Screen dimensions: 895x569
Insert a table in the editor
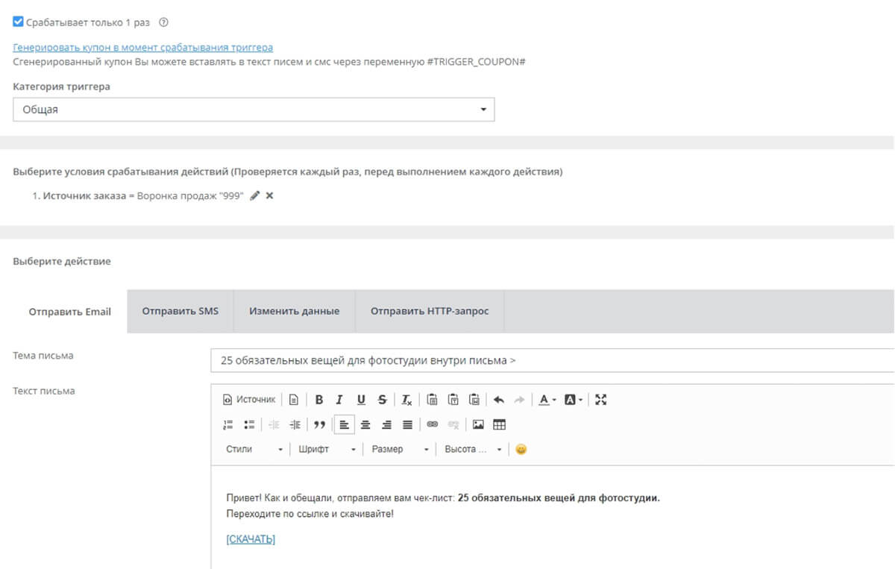coord(500,424)
